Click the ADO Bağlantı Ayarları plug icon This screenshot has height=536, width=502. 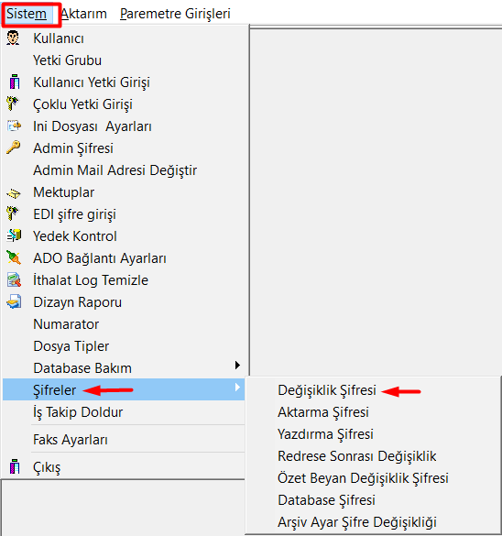pos(14,257)
